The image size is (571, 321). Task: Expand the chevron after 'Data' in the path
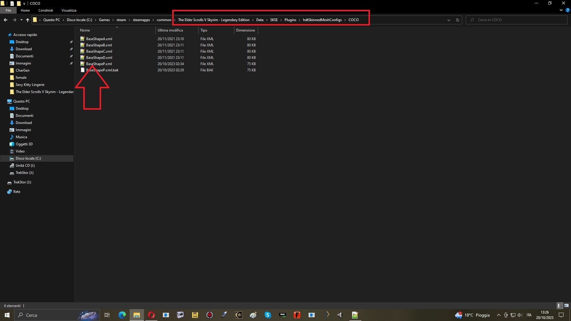tap(267, 20)
